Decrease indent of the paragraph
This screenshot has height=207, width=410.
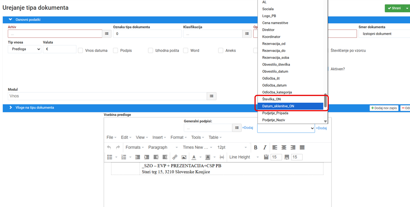click(x=138, y=157)
